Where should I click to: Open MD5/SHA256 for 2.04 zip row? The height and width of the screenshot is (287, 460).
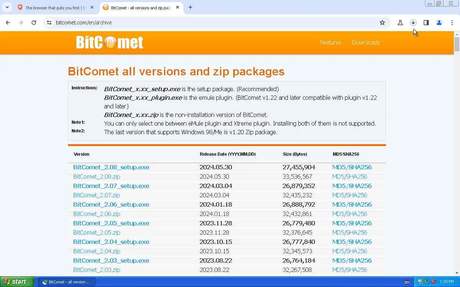(x=350, y=251)
